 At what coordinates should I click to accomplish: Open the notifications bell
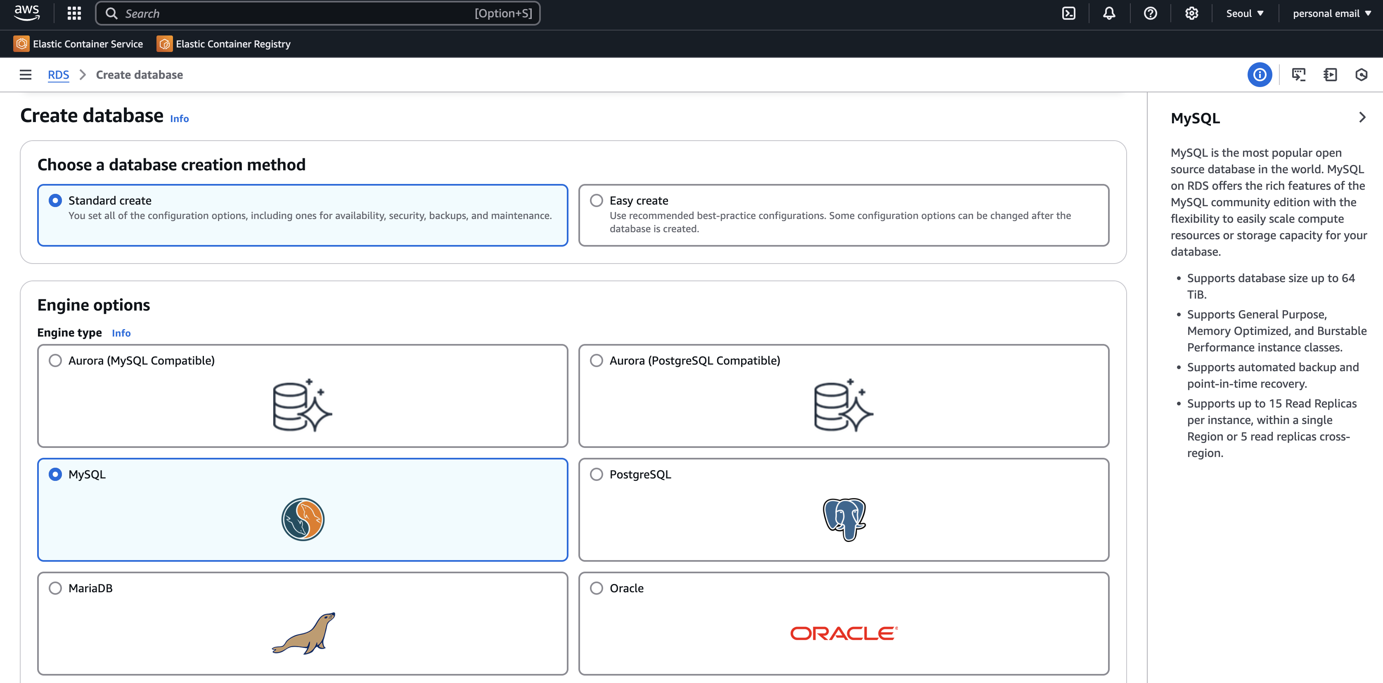[x=1109, y=14]
